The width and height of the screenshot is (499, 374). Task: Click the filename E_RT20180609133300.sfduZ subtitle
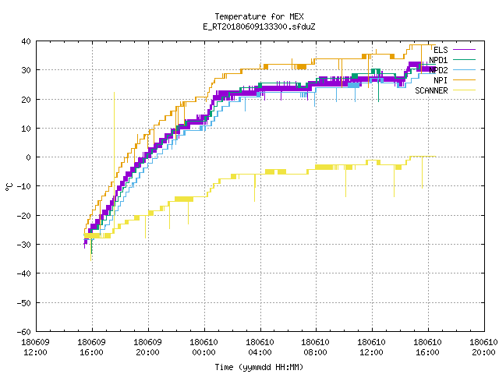coord(259,26)
